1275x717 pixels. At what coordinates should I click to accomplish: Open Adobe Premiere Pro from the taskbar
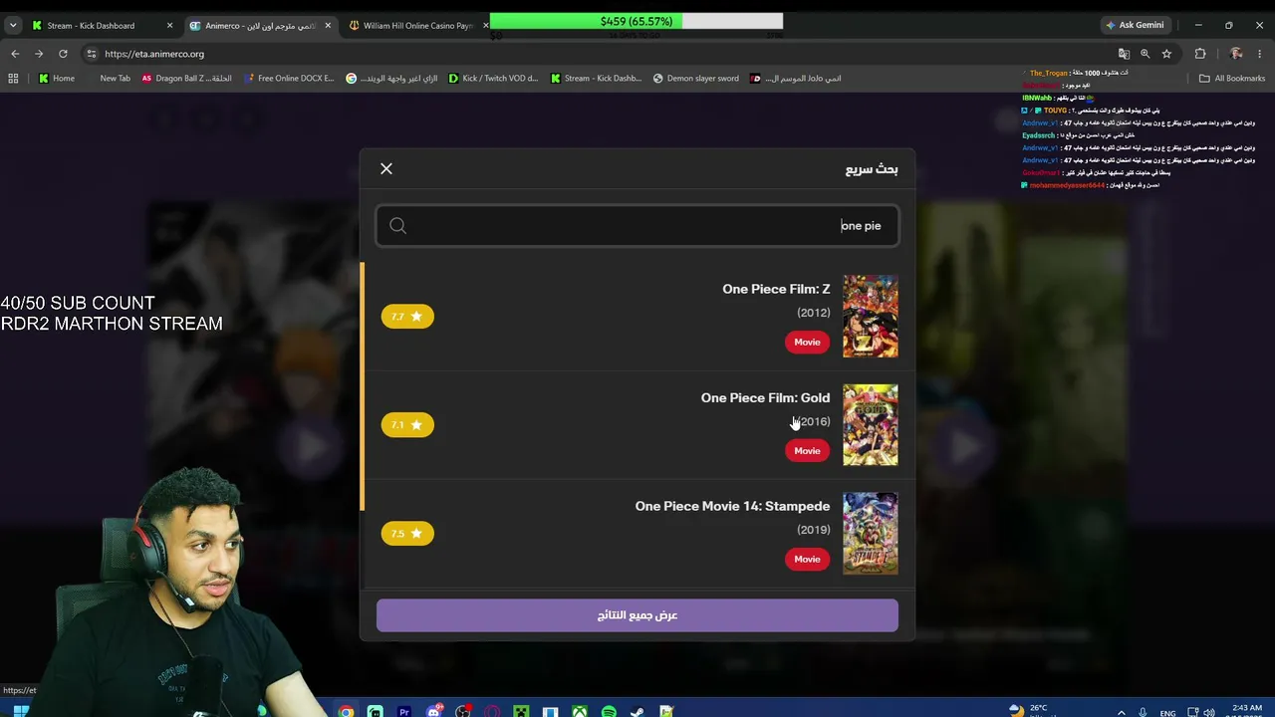coord(404,711)
